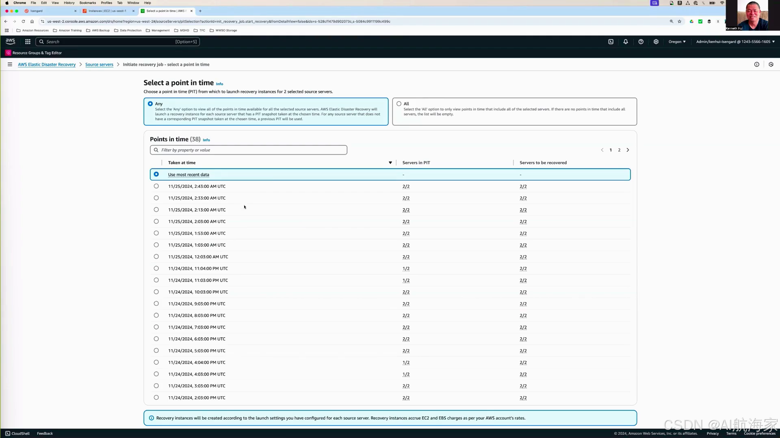
Task: Open the browser home page
Action: (x=32, y=21)
